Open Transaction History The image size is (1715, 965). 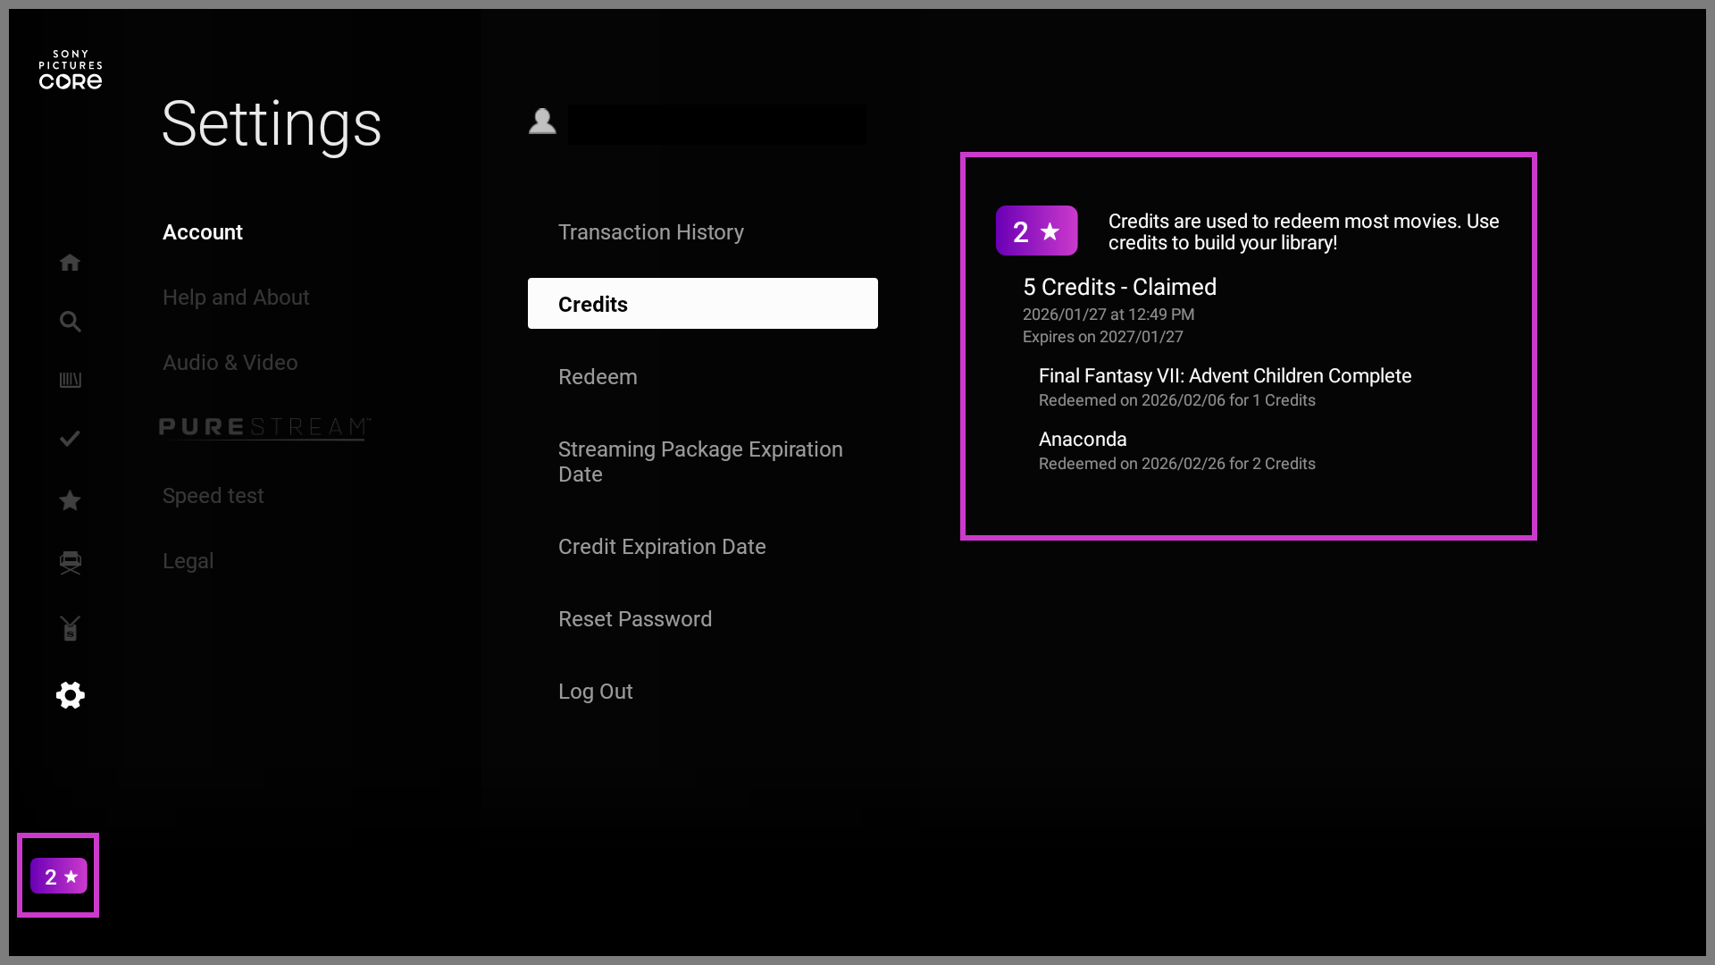(651, 232)
